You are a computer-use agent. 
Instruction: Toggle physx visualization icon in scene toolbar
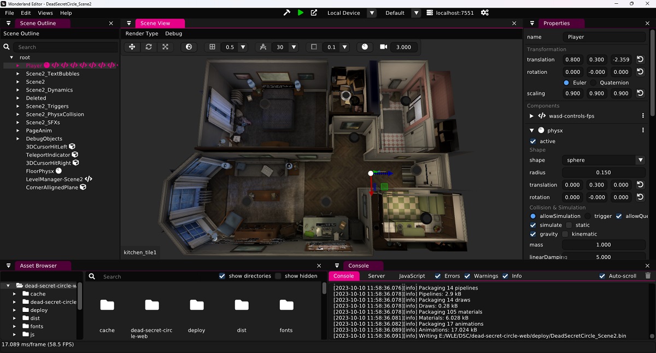[x=365, y=47]
